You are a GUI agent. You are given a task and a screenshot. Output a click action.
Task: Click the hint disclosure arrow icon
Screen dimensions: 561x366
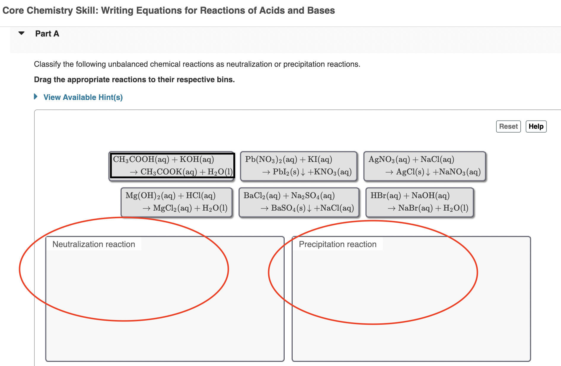(36, 97)
